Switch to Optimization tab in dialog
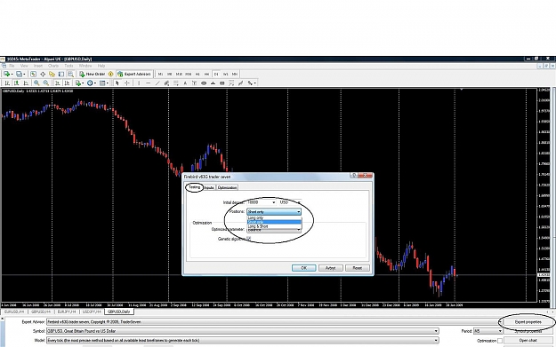The width and height of the screenshot is (556, 347). click(x=227, y=187)
